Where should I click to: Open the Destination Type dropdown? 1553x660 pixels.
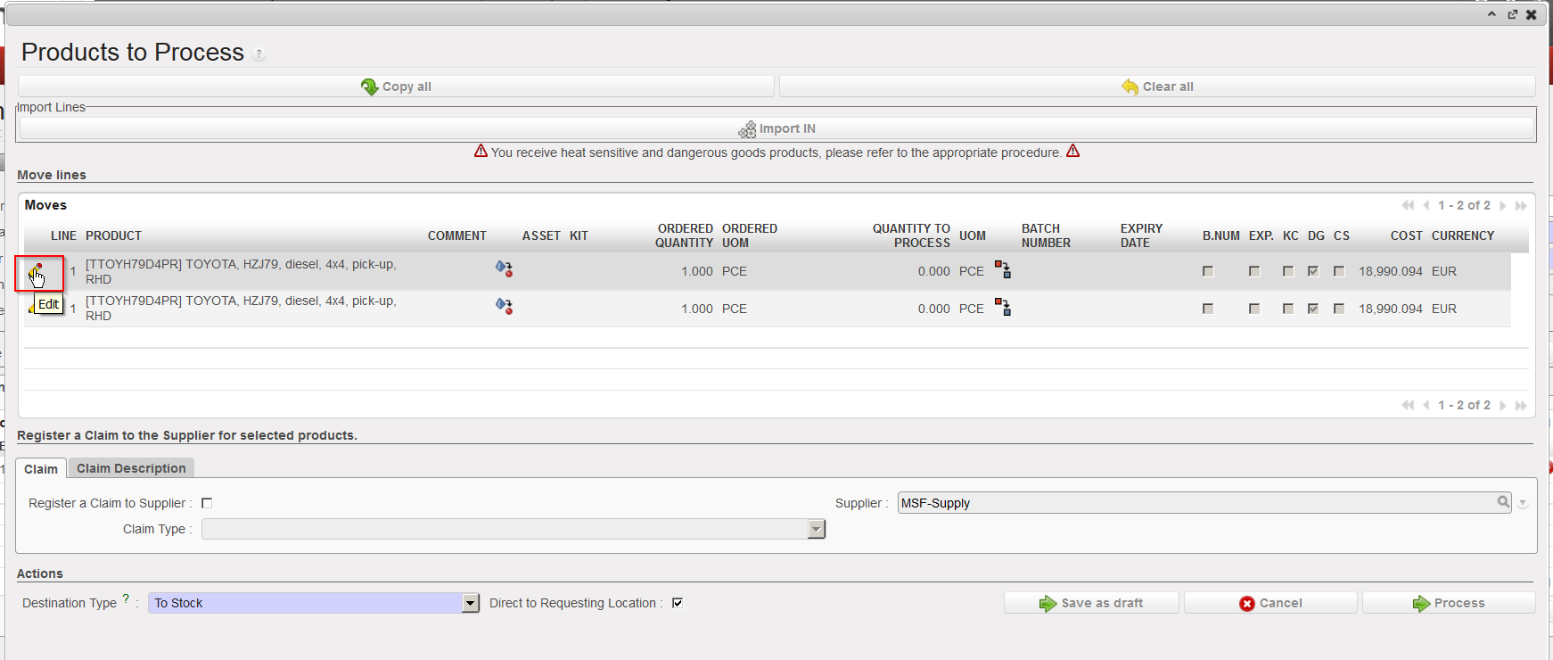coord(471,603)
